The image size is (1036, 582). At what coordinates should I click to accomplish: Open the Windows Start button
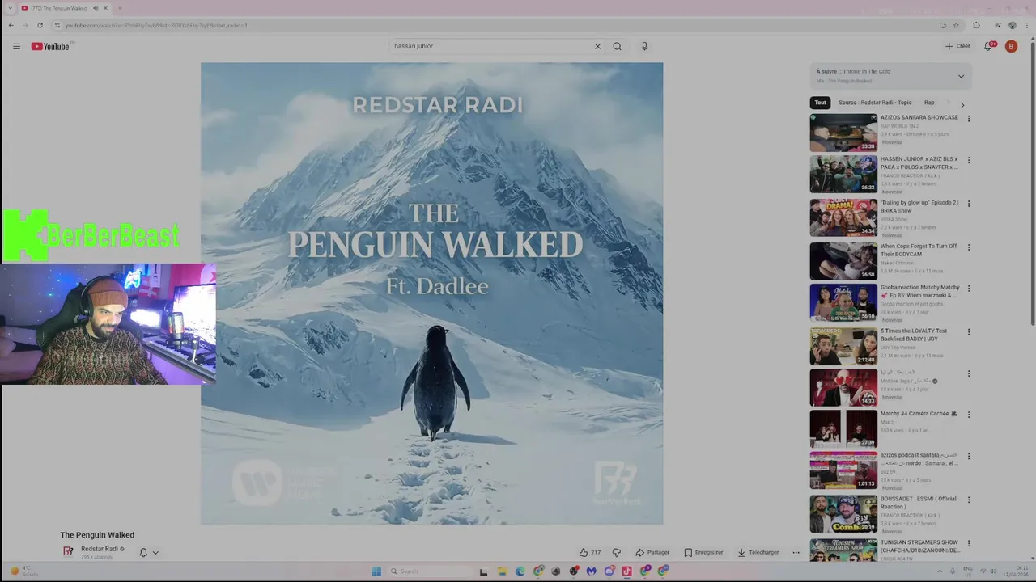coord(376,571)
